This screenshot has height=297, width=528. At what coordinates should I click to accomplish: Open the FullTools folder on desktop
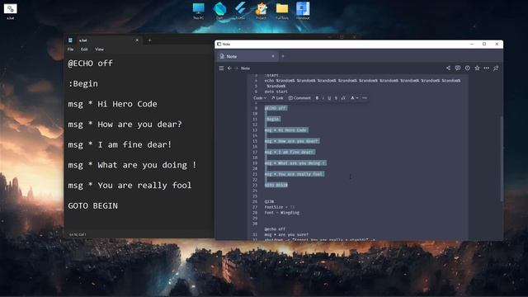(282, 11)
